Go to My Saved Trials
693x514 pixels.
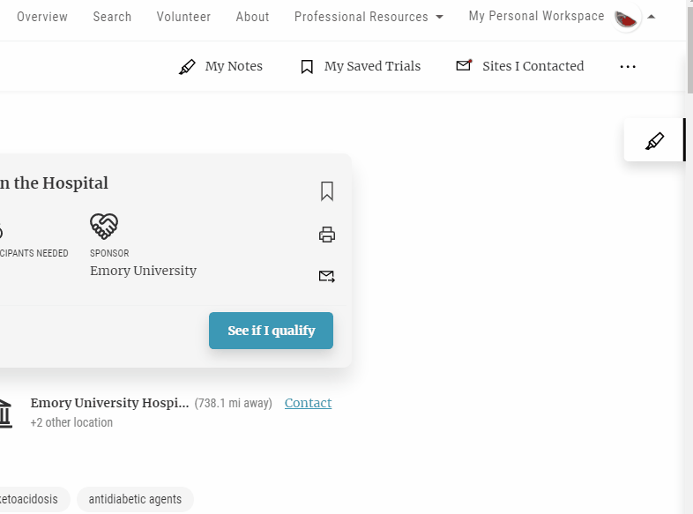[360, 66]
